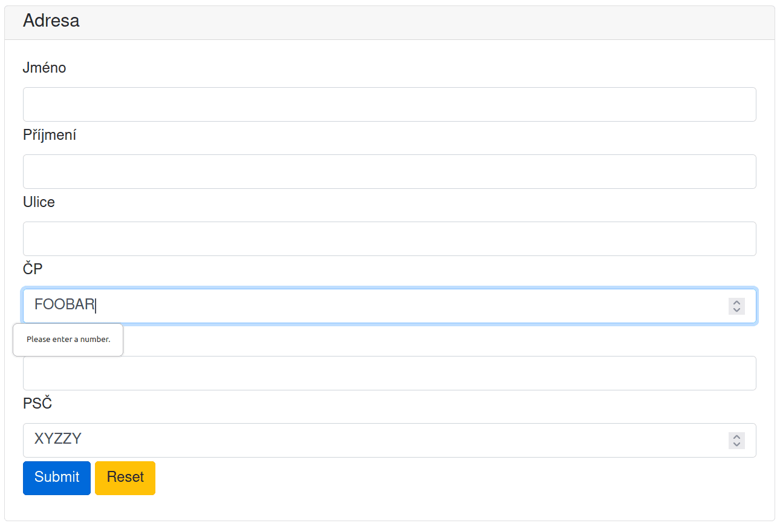Click into the Příjmení input box
This screenshot has height=526, width=780.
389,171
